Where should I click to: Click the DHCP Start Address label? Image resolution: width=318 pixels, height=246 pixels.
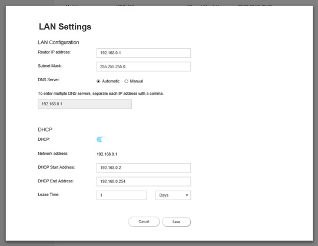56,167
